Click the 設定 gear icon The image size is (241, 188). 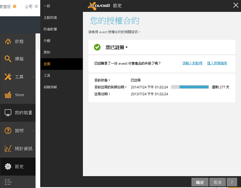click(8, 166)
